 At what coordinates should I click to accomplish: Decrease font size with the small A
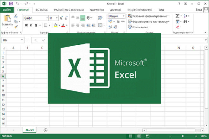point(66,18)
